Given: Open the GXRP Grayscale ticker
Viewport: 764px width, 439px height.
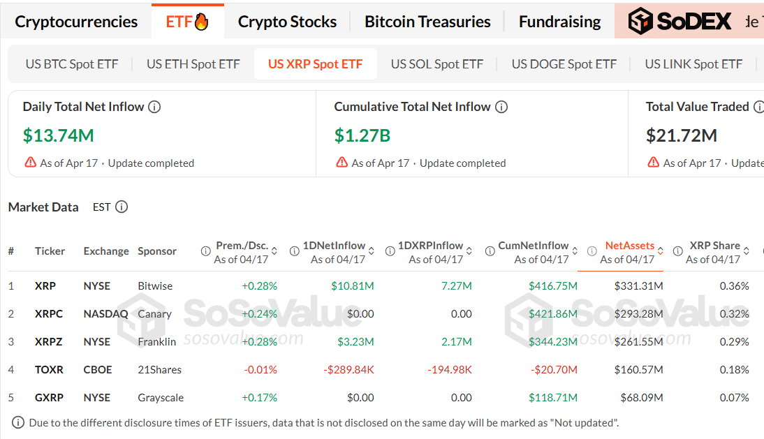Looking at the screenshot, I should [49, 397].
